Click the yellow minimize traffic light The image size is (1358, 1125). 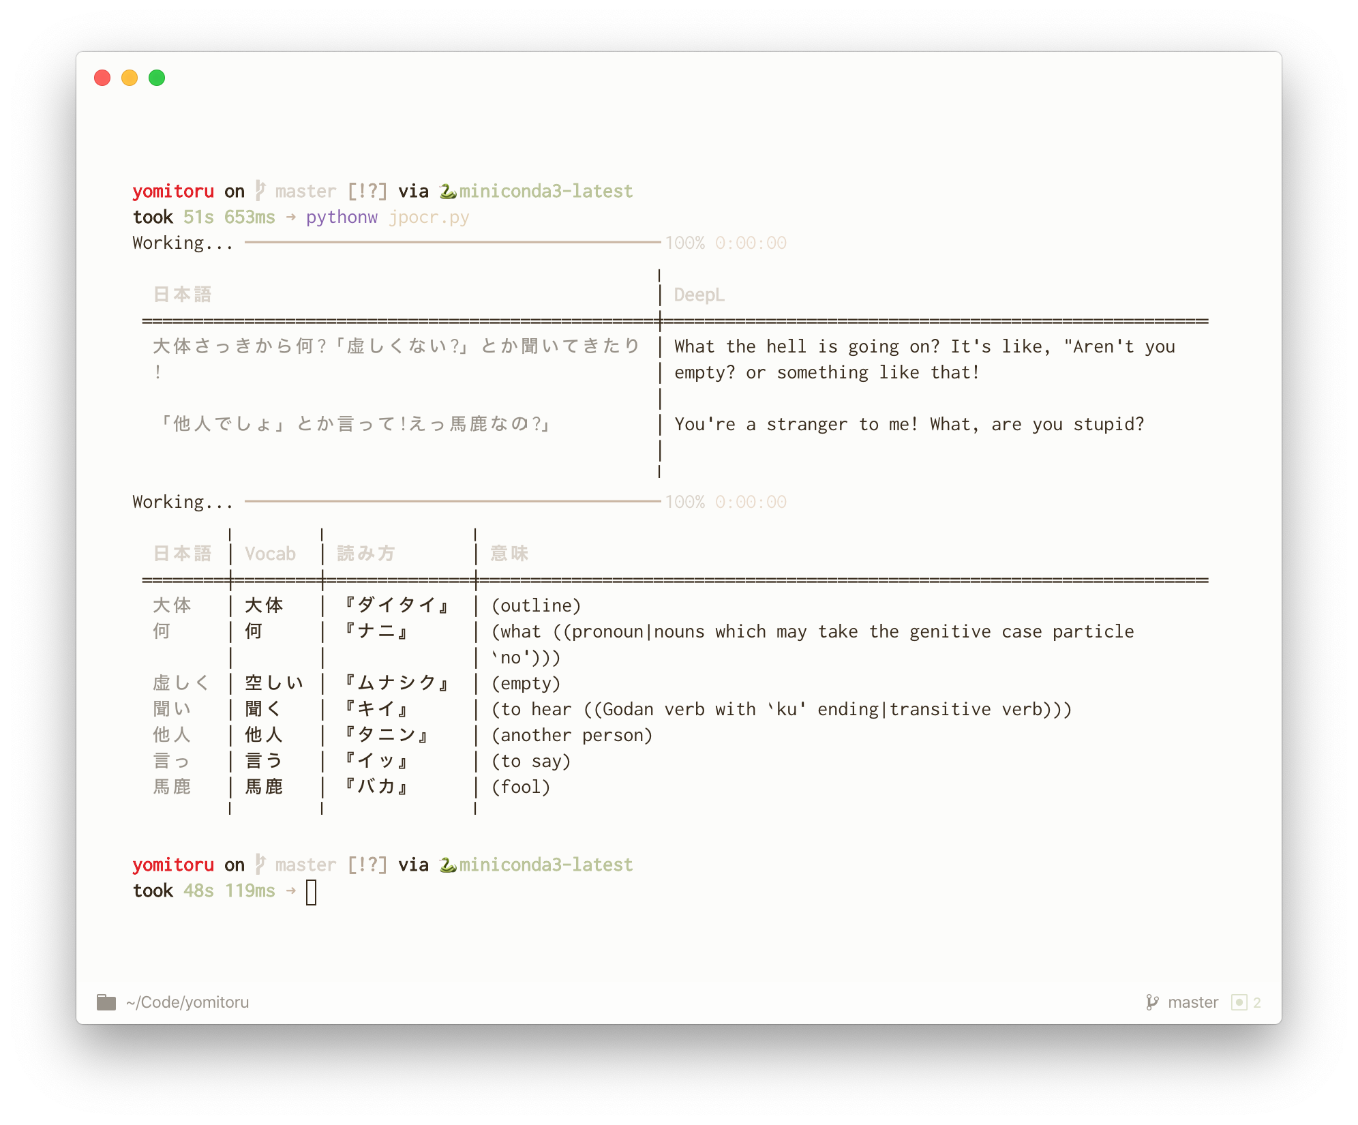(130, 78)
